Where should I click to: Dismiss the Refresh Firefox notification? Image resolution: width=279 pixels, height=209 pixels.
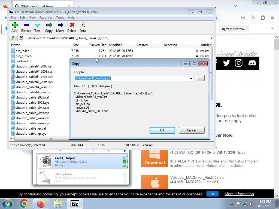coord(272,28)
